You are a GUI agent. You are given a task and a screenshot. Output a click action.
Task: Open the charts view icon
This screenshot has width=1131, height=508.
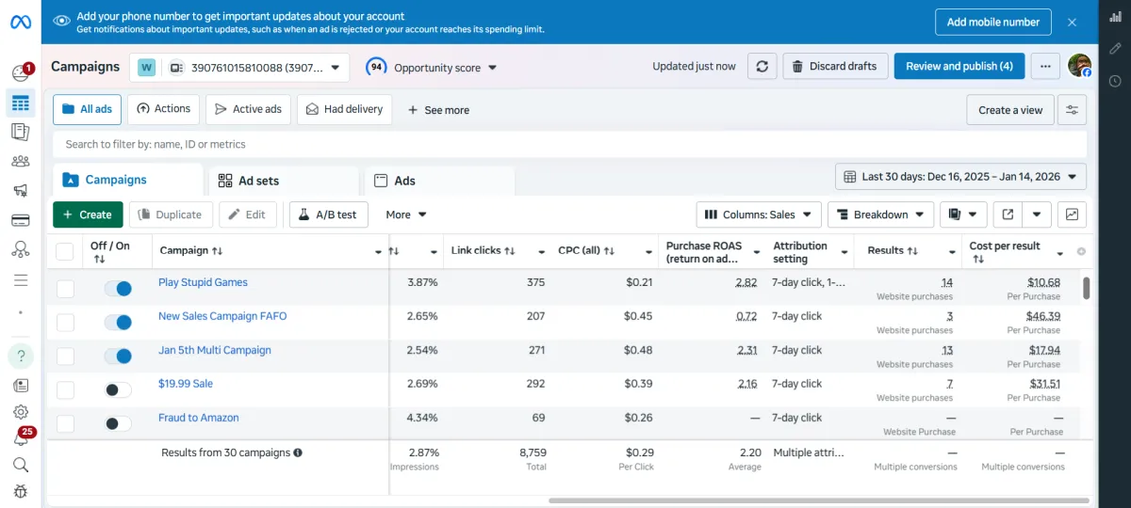[x=1072, y=214]
